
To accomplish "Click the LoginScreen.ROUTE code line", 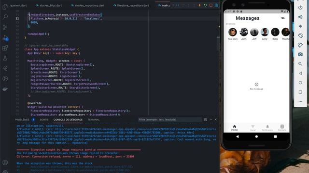I will coord(56,76).
